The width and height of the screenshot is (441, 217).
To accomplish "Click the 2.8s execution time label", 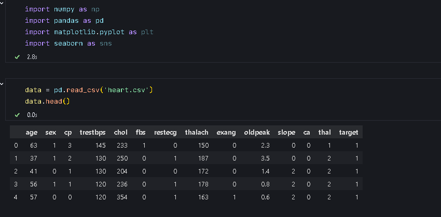I will point(32,57).
